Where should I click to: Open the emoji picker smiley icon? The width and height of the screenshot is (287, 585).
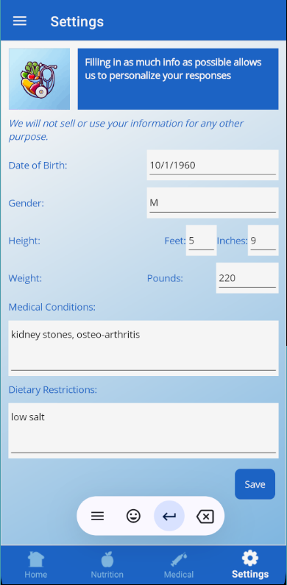[x=133, y=516]
